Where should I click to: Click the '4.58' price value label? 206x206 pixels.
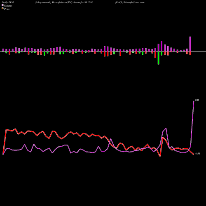pyautogui.click(x=198, y=154)
